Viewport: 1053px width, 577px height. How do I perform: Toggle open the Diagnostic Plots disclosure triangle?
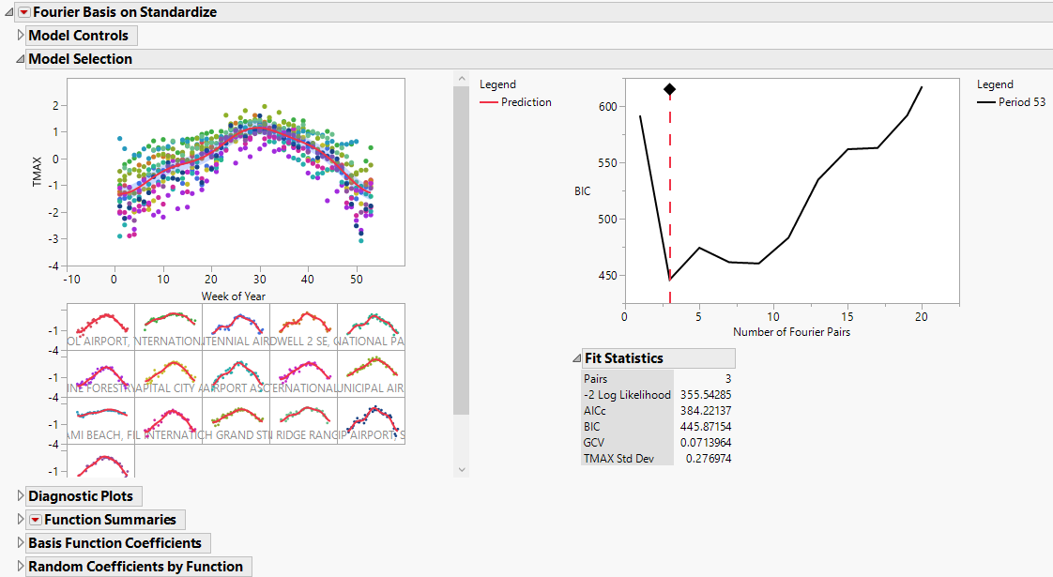point(21,495)
